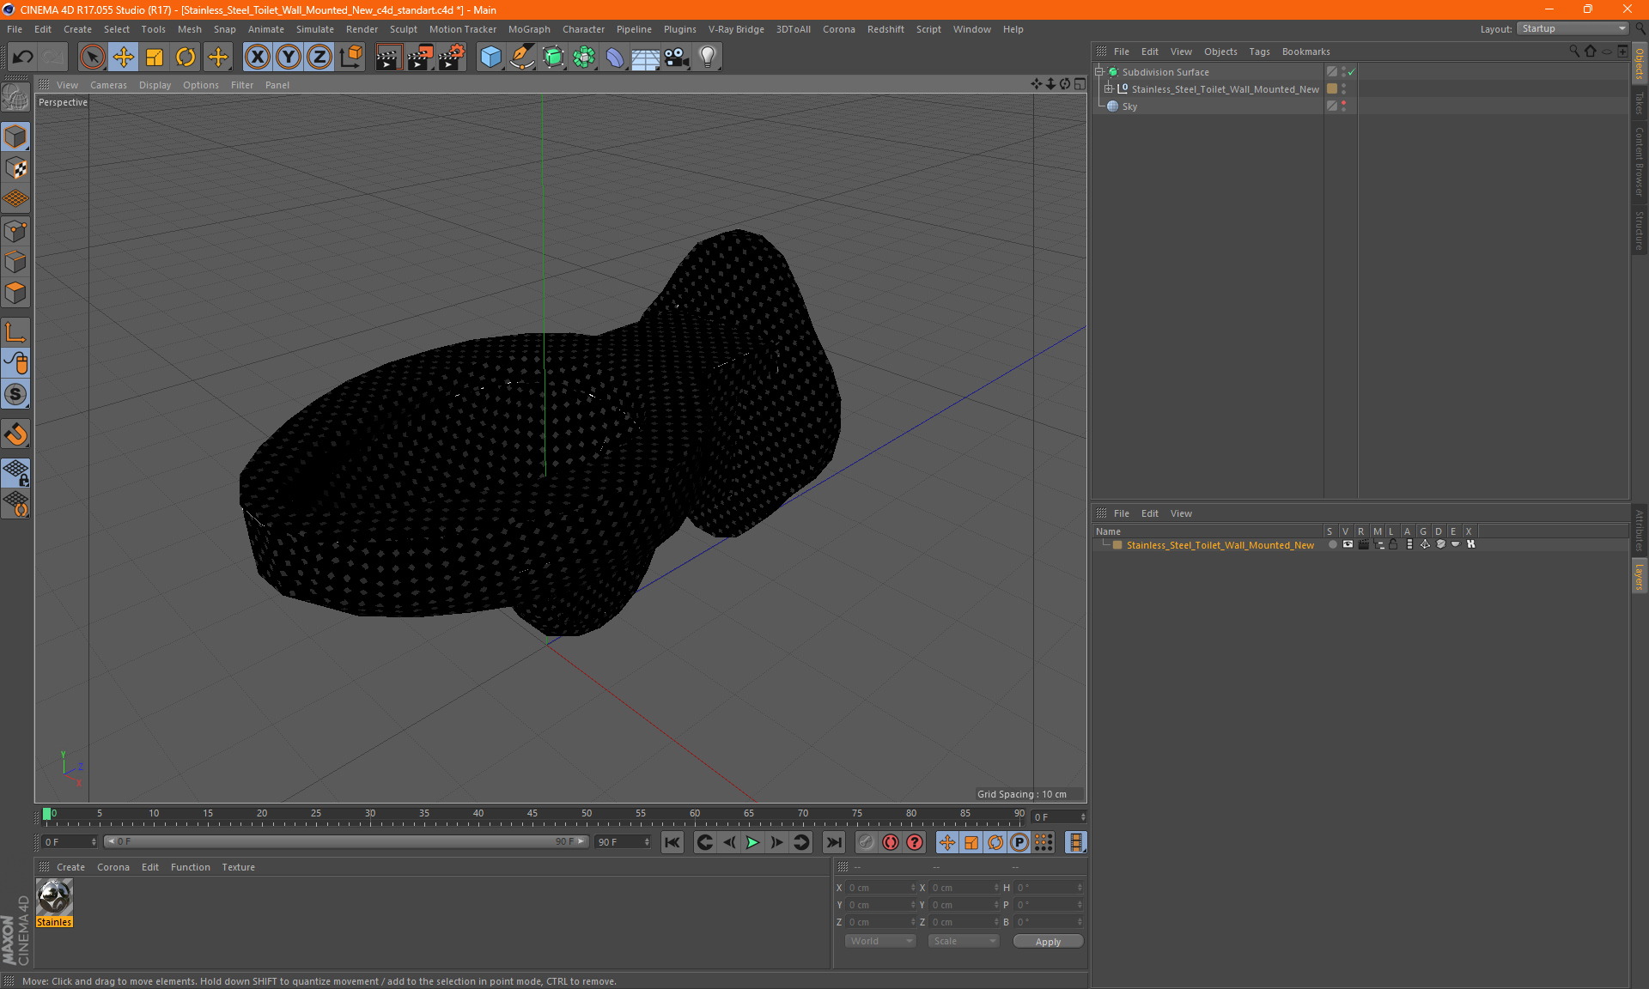This screenshot has height=989, width=1649.
Task: Toggle Y axis lock
Action: (x=289, y=57)
